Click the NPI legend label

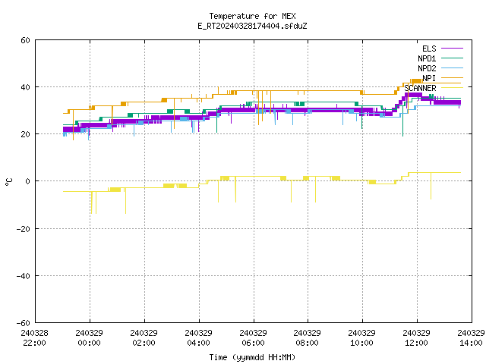429,78
